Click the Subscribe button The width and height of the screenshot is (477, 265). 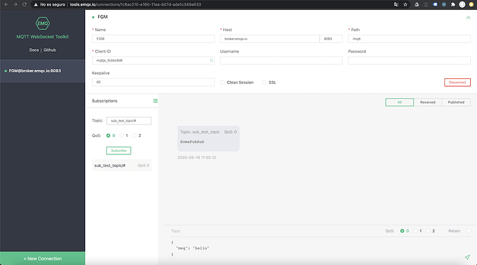tap(119, 151)
